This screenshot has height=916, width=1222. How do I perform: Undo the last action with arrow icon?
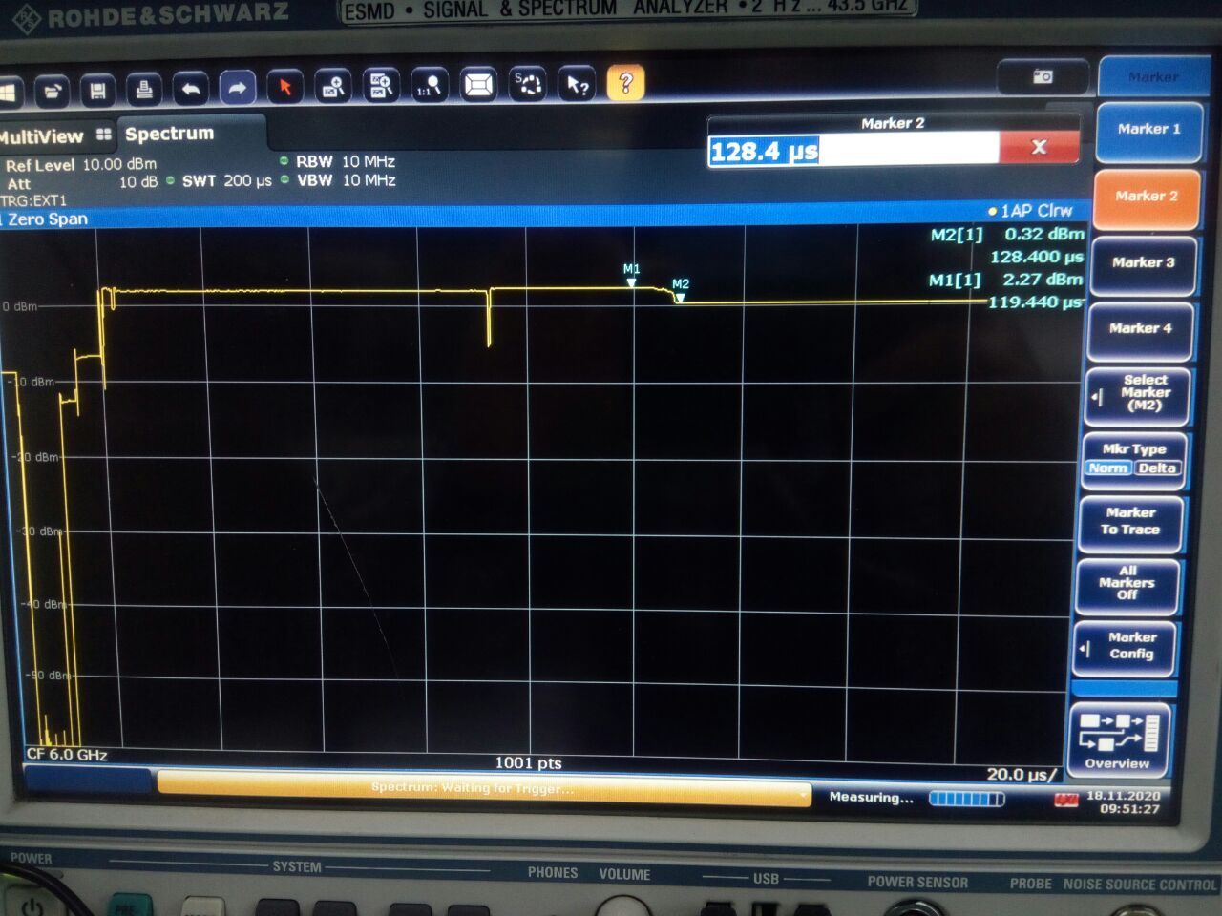(191, 89)
